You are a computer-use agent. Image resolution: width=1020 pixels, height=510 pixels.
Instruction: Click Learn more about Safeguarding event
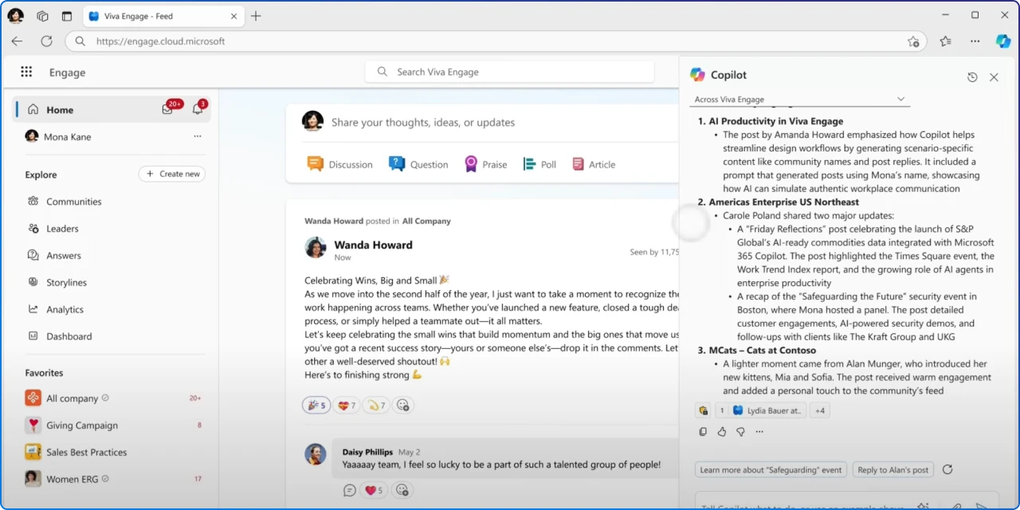coord(771,469)
